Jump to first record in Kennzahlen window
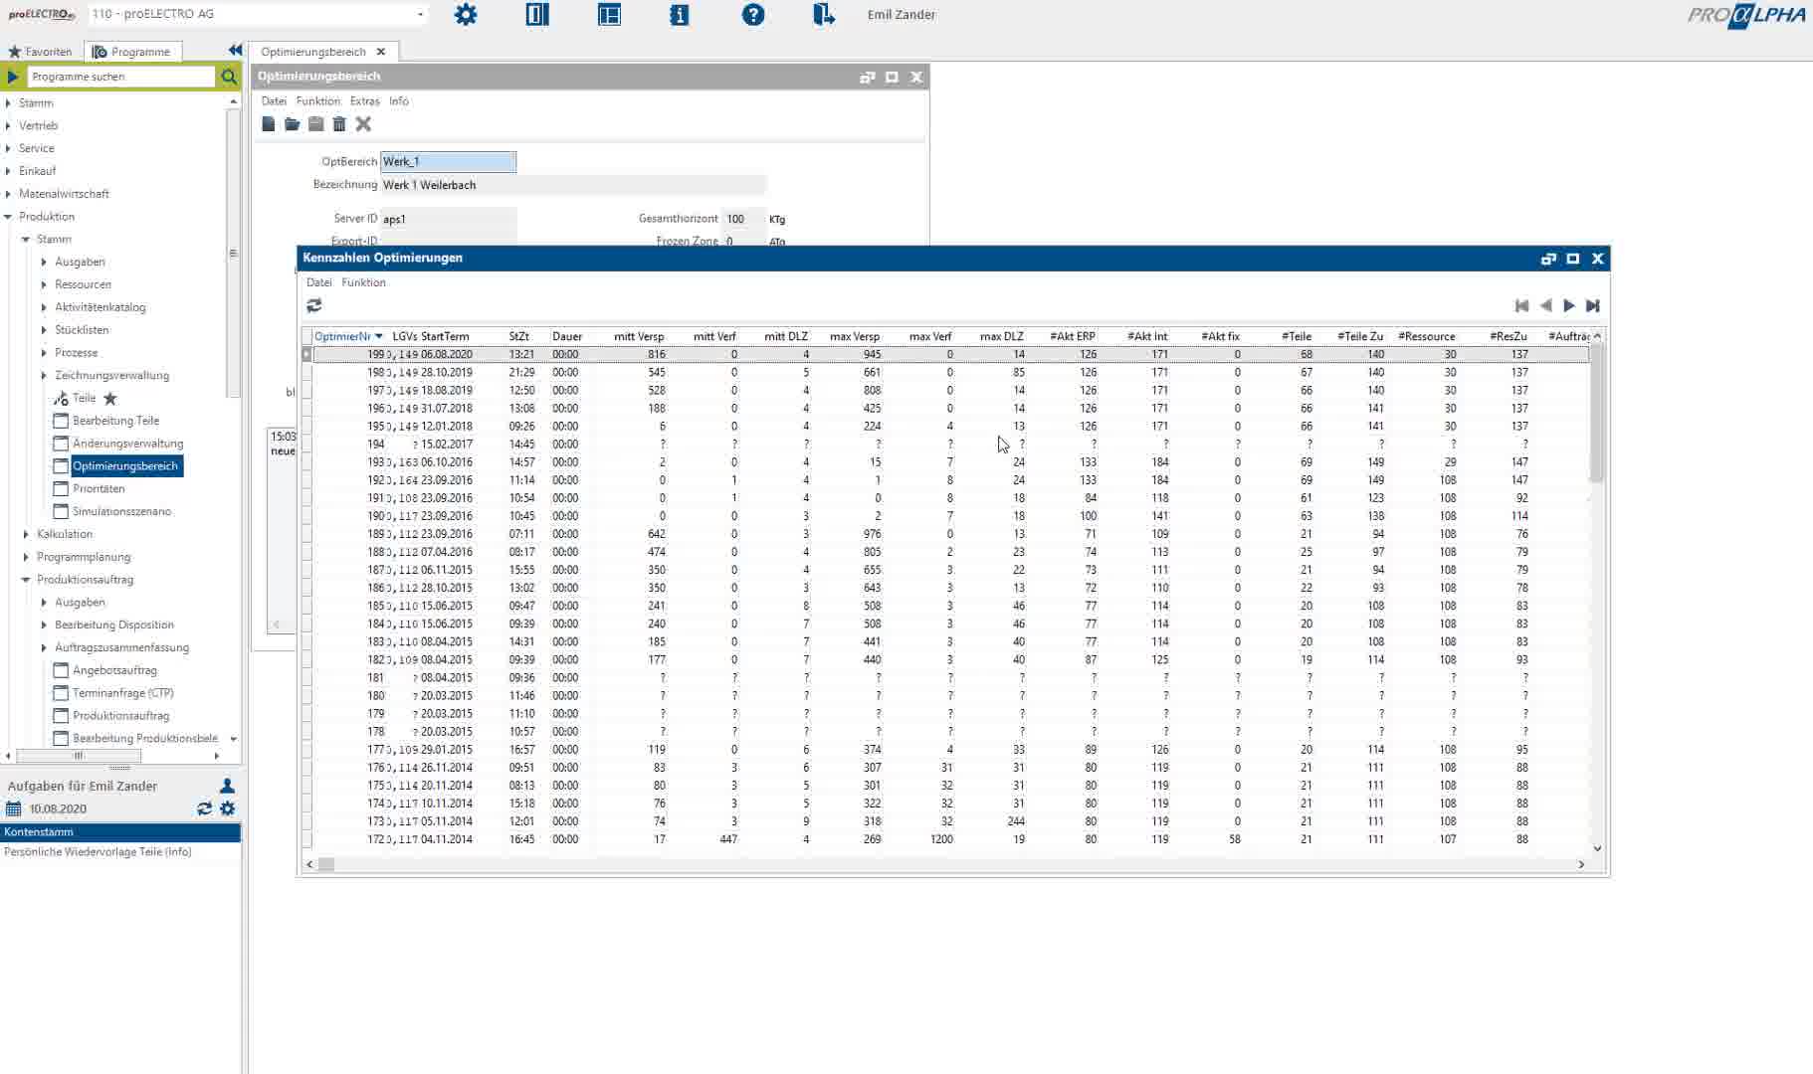1813x1074 pixels. coord(1521,306)
